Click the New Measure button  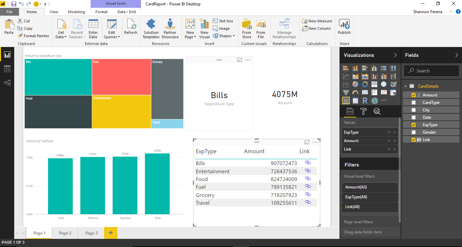click(317, 21)
